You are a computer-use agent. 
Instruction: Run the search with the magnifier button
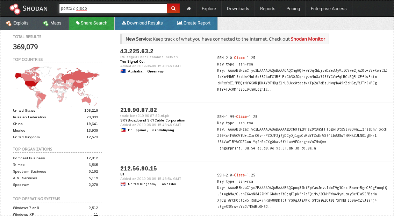pyautogui.click(x=173, y=8)
